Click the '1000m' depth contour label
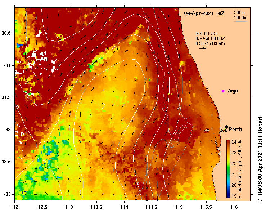 (240, 18)
